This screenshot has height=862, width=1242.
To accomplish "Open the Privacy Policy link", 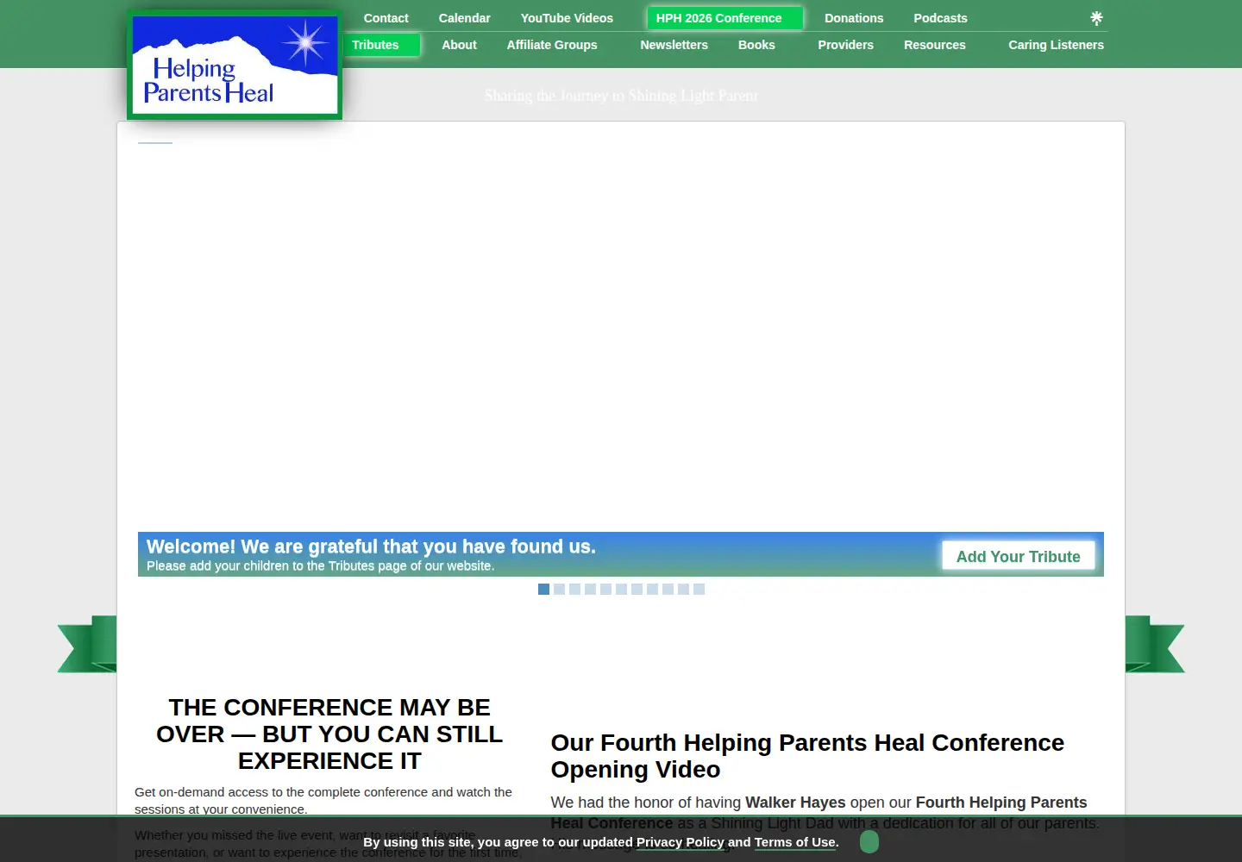I will click(681, 842).
